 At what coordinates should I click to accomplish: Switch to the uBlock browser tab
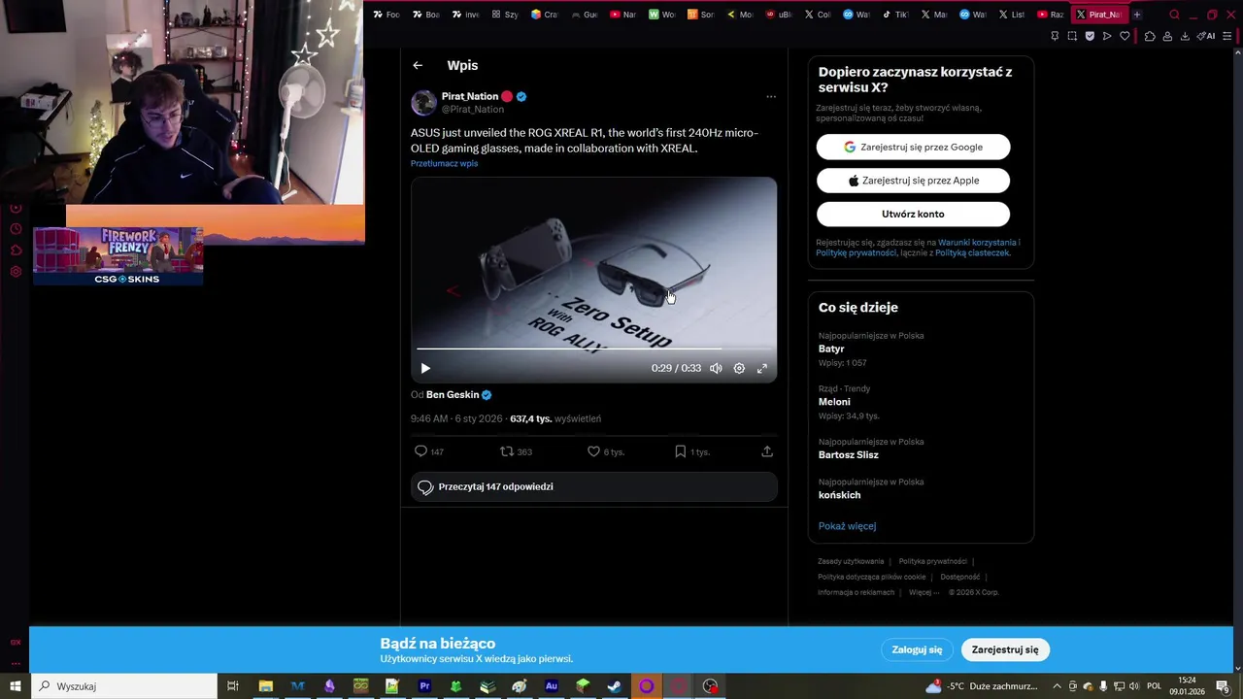pos(778,15)
